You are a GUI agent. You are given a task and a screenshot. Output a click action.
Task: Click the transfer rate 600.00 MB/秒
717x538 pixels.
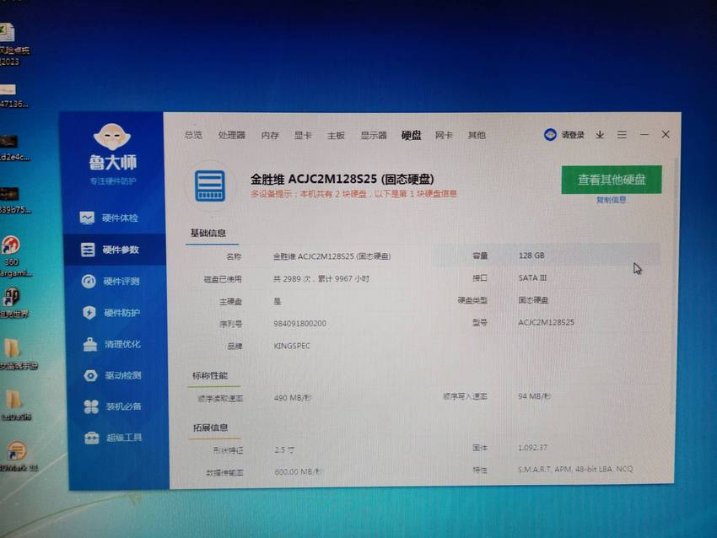tap(298, 471)
